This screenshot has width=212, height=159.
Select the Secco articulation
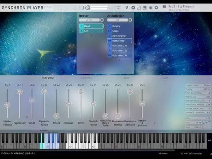tap(119, 31)
